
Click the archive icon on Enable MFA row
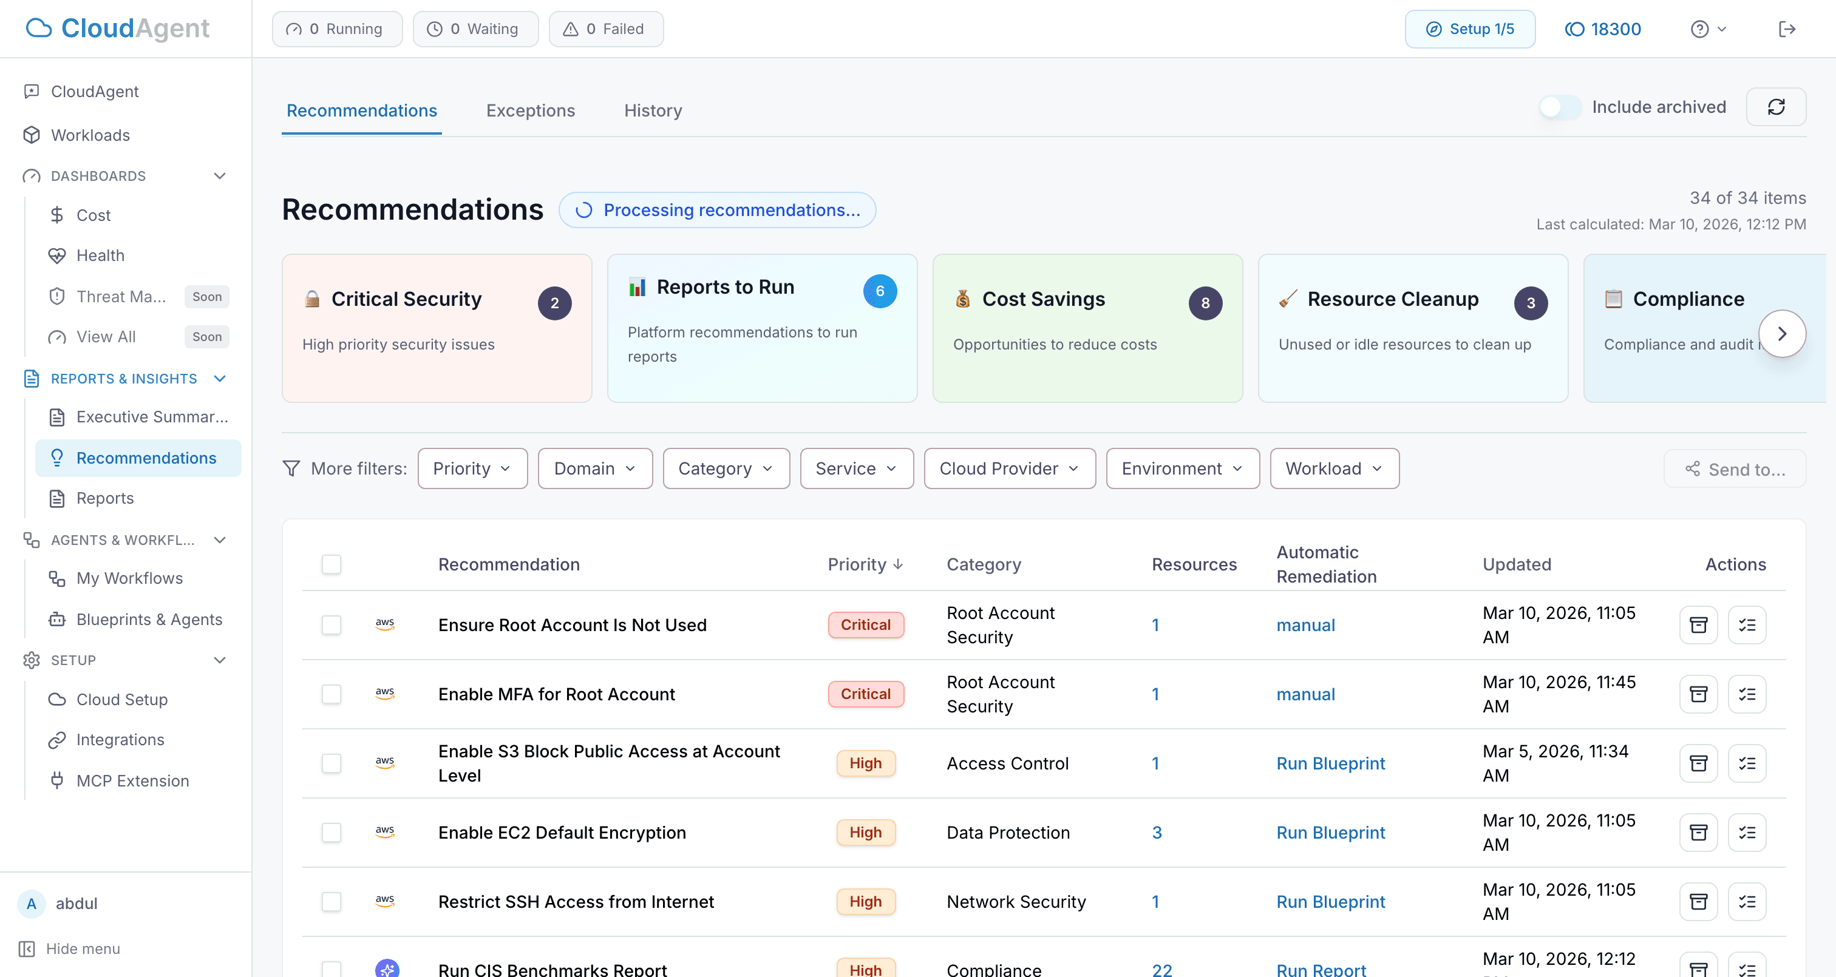click(1698, 694)
